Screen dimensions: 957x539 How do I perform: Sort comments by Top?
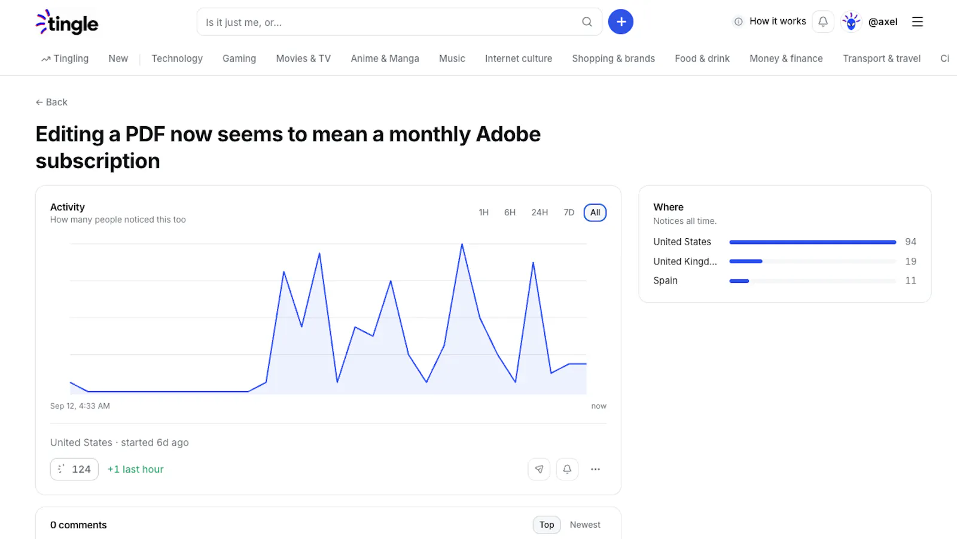click(x=547, y=525)
